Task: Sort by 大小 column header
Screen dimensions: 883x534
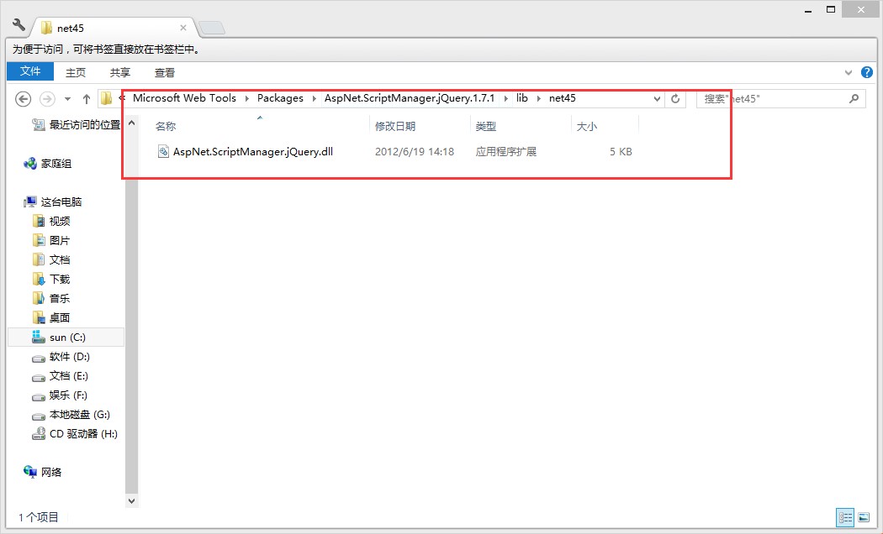Action: click(587, 127)
